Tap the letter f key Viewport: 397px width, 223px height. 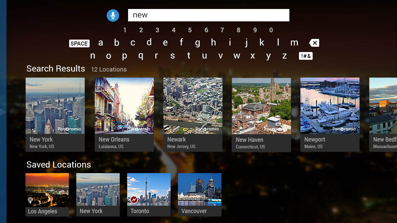pyautogui.click(x=181, y=42)
